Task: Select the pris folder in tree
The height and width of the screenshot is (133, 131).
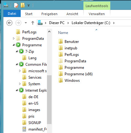Action: 32,116
